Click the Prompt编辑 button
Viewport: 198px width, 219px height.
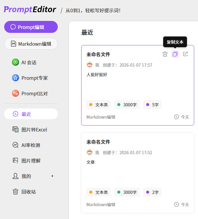[x=31, y=27]
